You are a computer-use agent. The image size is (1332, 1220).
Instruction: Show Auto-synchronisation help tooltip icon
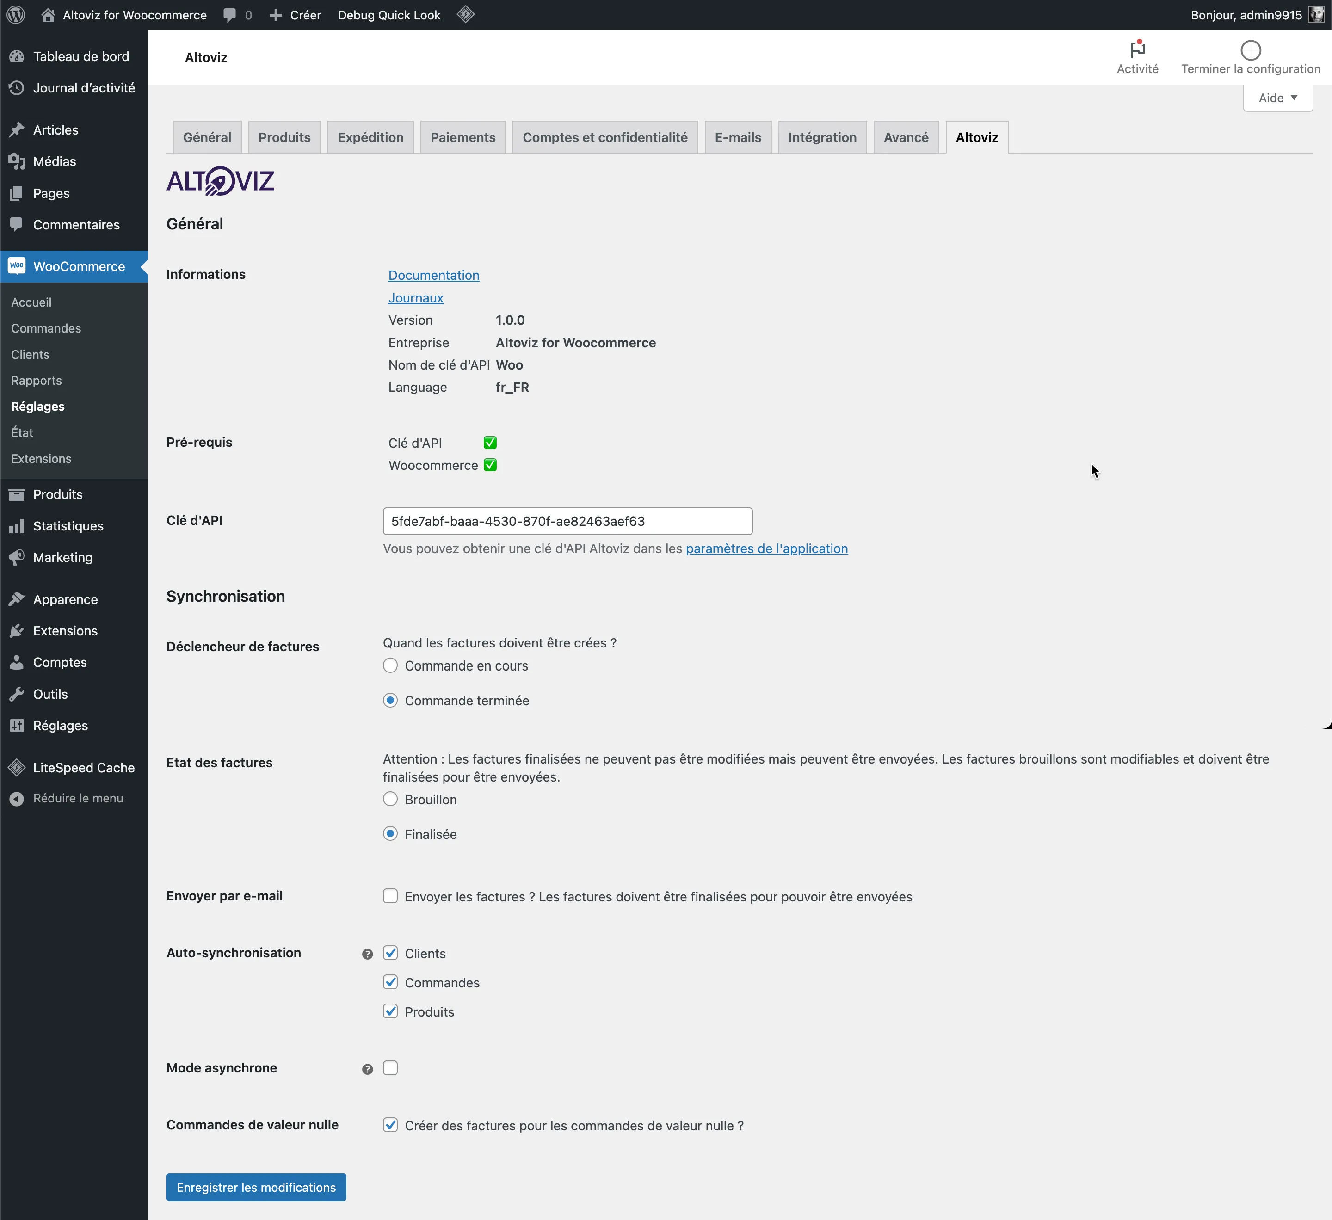[367, 954]
